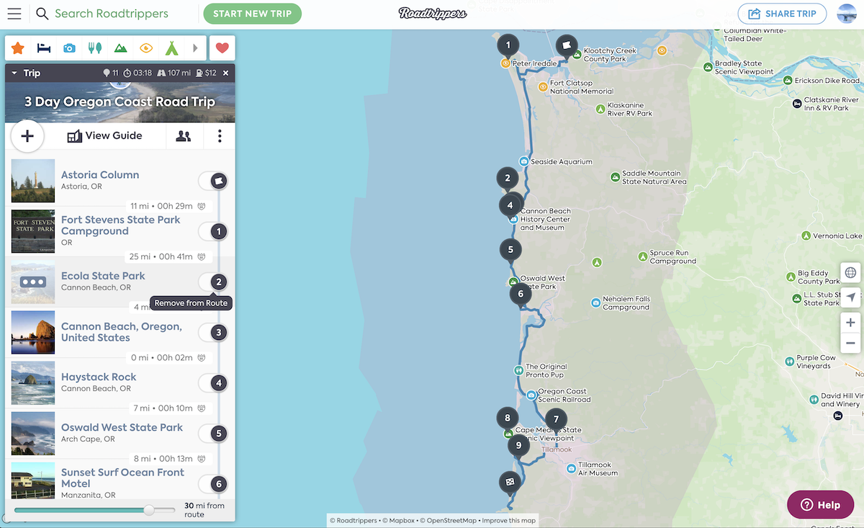Go to Roadtrippers logo home
This screenshot has width=864, height=528.
pos(433,14)
